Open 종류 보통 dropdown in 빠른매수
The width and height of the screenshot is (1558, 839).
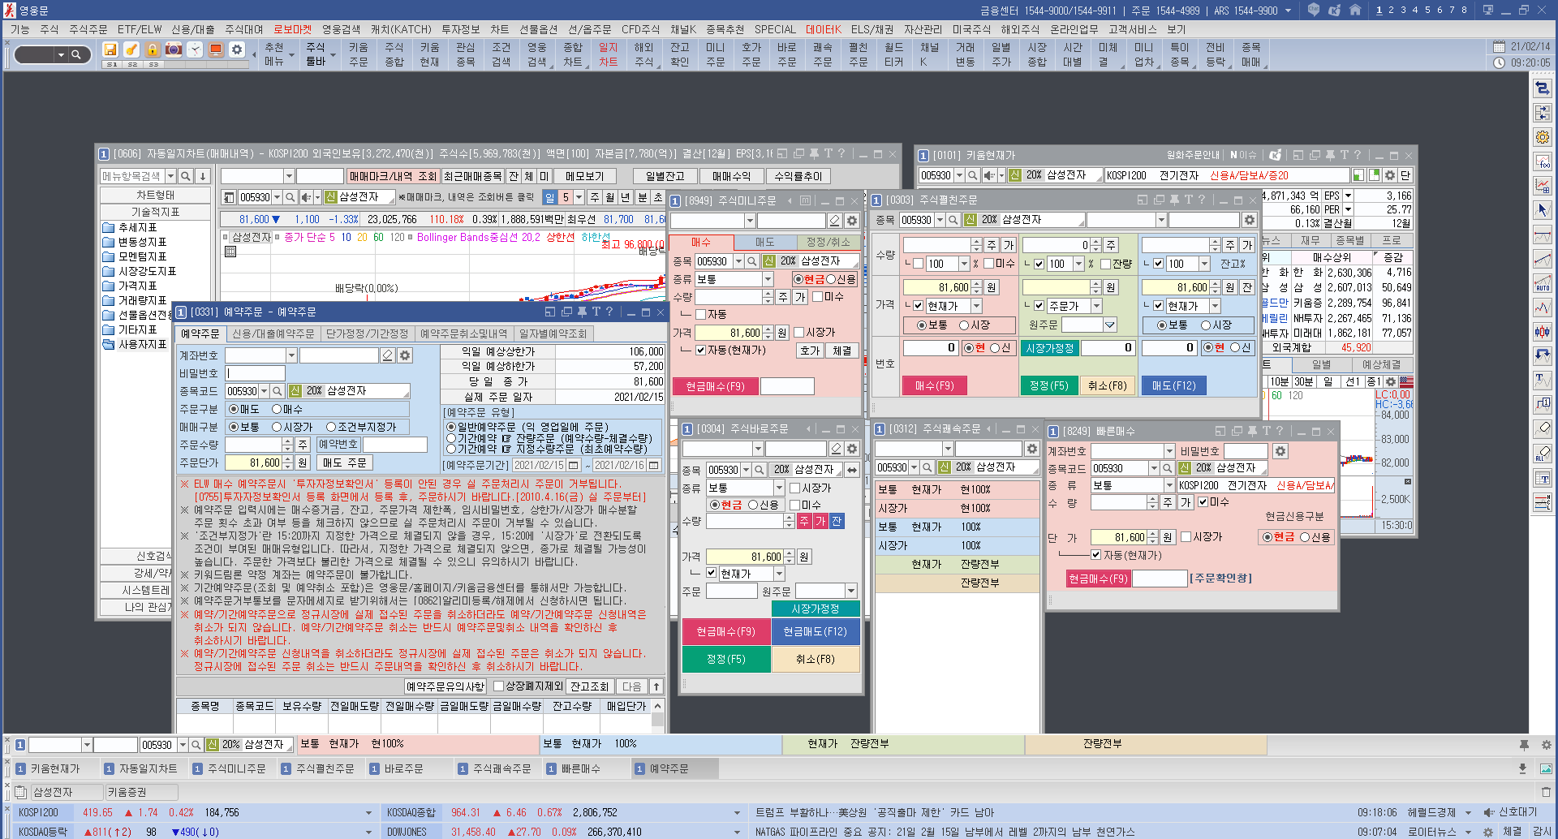tap(1169, 485)
